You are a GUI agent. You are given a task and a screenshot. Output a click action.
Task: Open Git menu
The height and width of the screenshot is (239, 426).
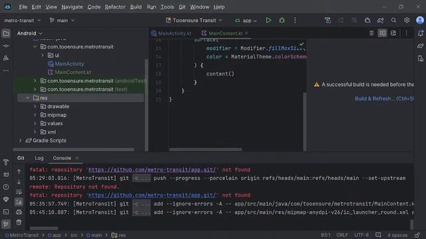(x=182, y=7)
